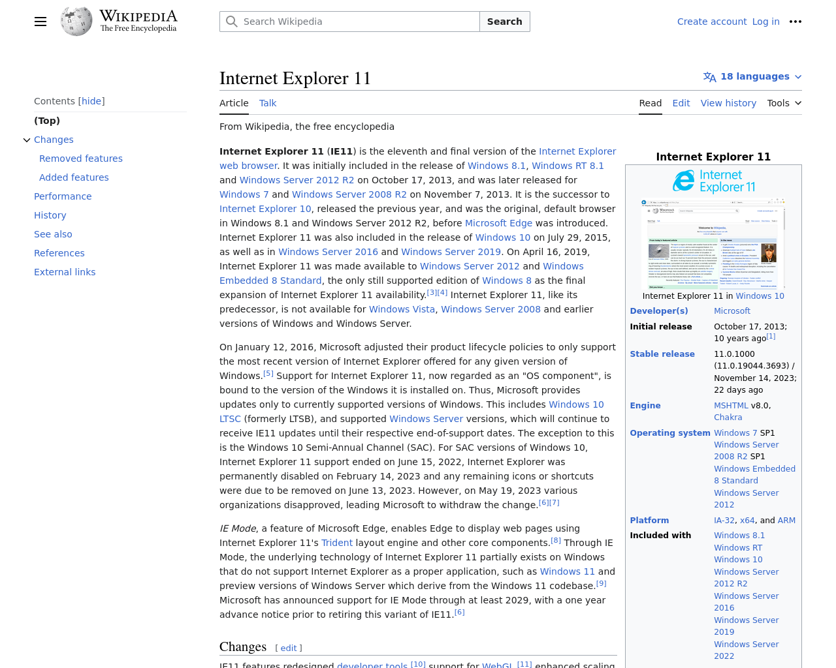836x668 pixels.
Task: Select the Read tab
Action: point(650,103)
